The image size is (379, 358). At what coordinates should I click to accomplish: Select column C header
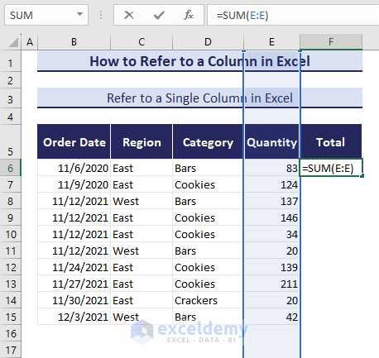tap(142, 42)
